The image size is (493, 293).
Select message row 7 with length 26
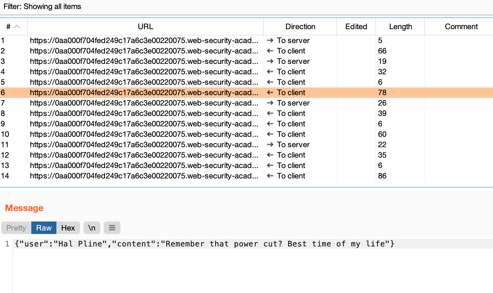point(246,103)
